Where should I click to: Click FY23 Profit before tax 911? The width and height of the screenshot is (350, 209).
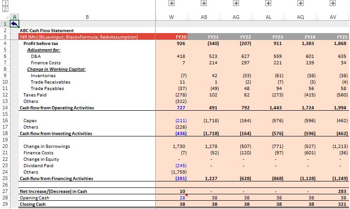pyautogui.click(x=268, y=43)
